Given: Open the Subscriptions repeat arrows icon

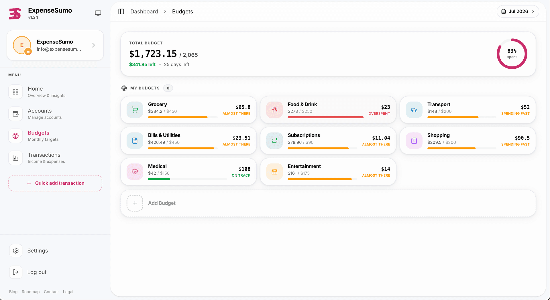Looking at the screenshot, I should 274,141.
